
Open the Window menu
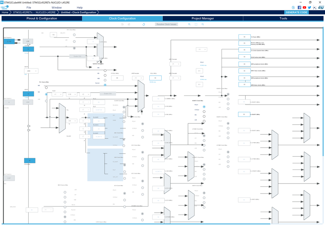point(57,8)
